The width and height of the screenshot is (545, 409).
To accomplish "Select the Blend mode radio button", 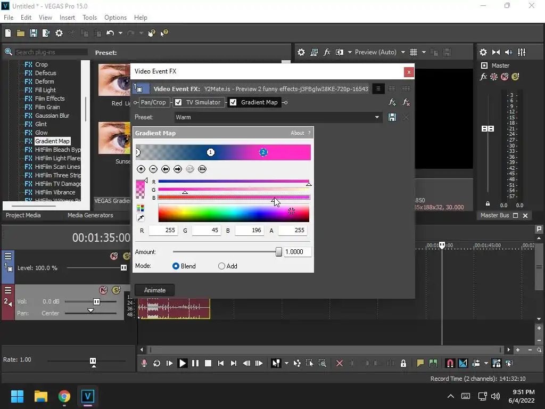I will (x=176, y=266).
